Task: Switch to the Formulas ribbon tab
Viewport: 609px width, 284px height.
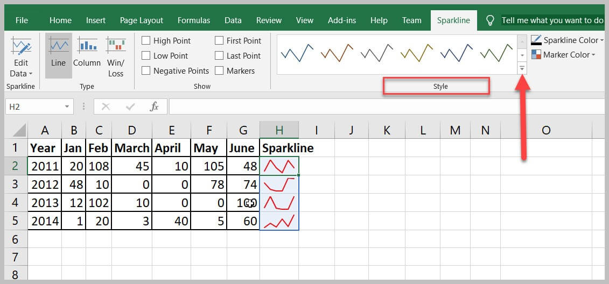Action: [194, 20]
